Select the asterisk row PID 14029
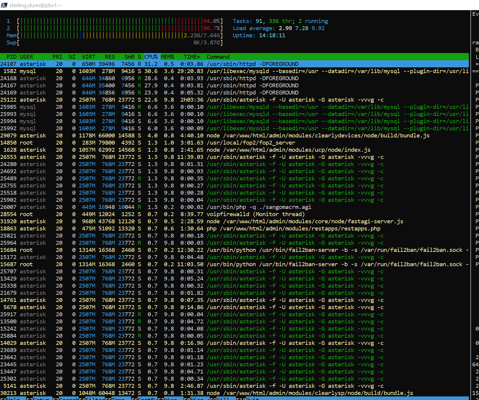Image resolution: width=479 pixels, height=400 pixels. [234, 343]
